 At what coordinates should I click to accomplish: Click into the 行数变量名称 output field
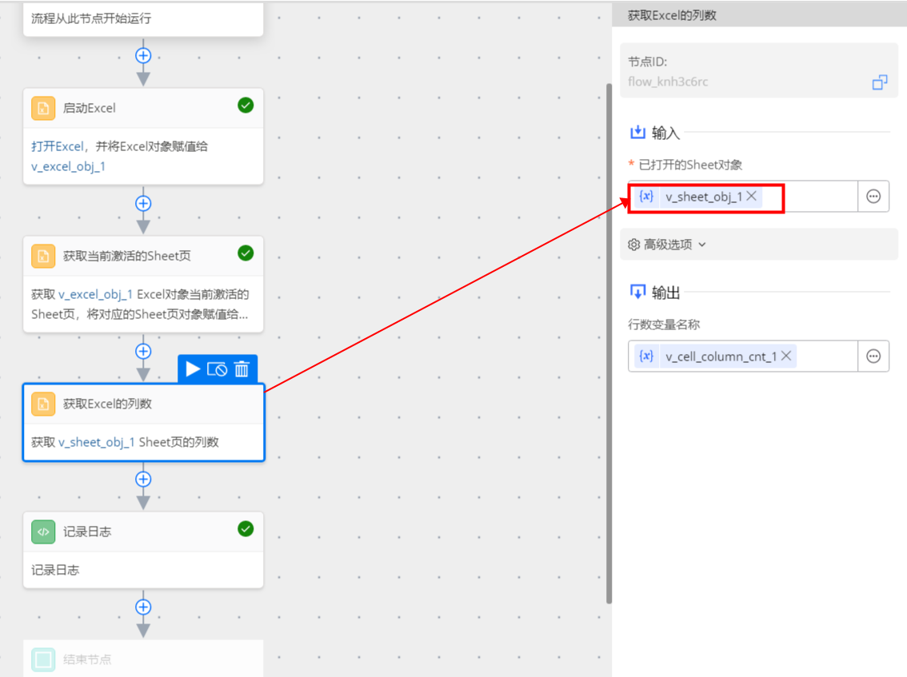click(x=743, y=356)
